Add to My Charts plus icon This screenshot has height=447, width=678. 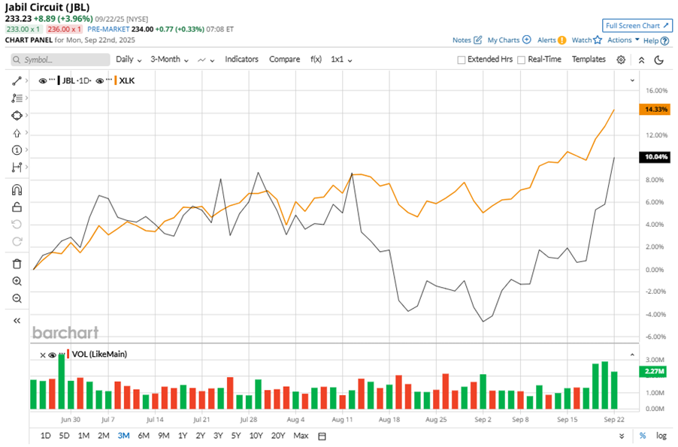coord(527,39)
